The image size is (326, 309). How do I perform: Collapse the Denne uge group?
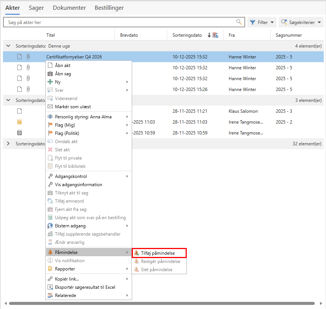pos(8,46)
